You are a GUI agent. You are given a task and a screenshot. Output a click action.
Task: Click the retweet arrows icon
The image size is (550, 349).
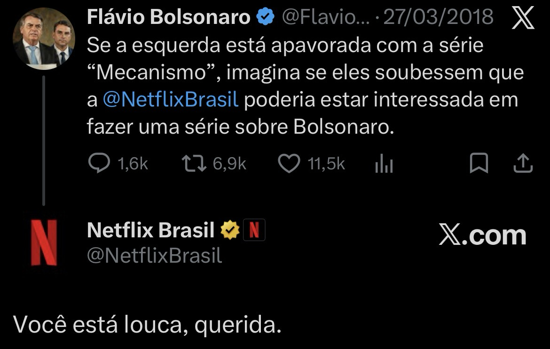(193, 163)
